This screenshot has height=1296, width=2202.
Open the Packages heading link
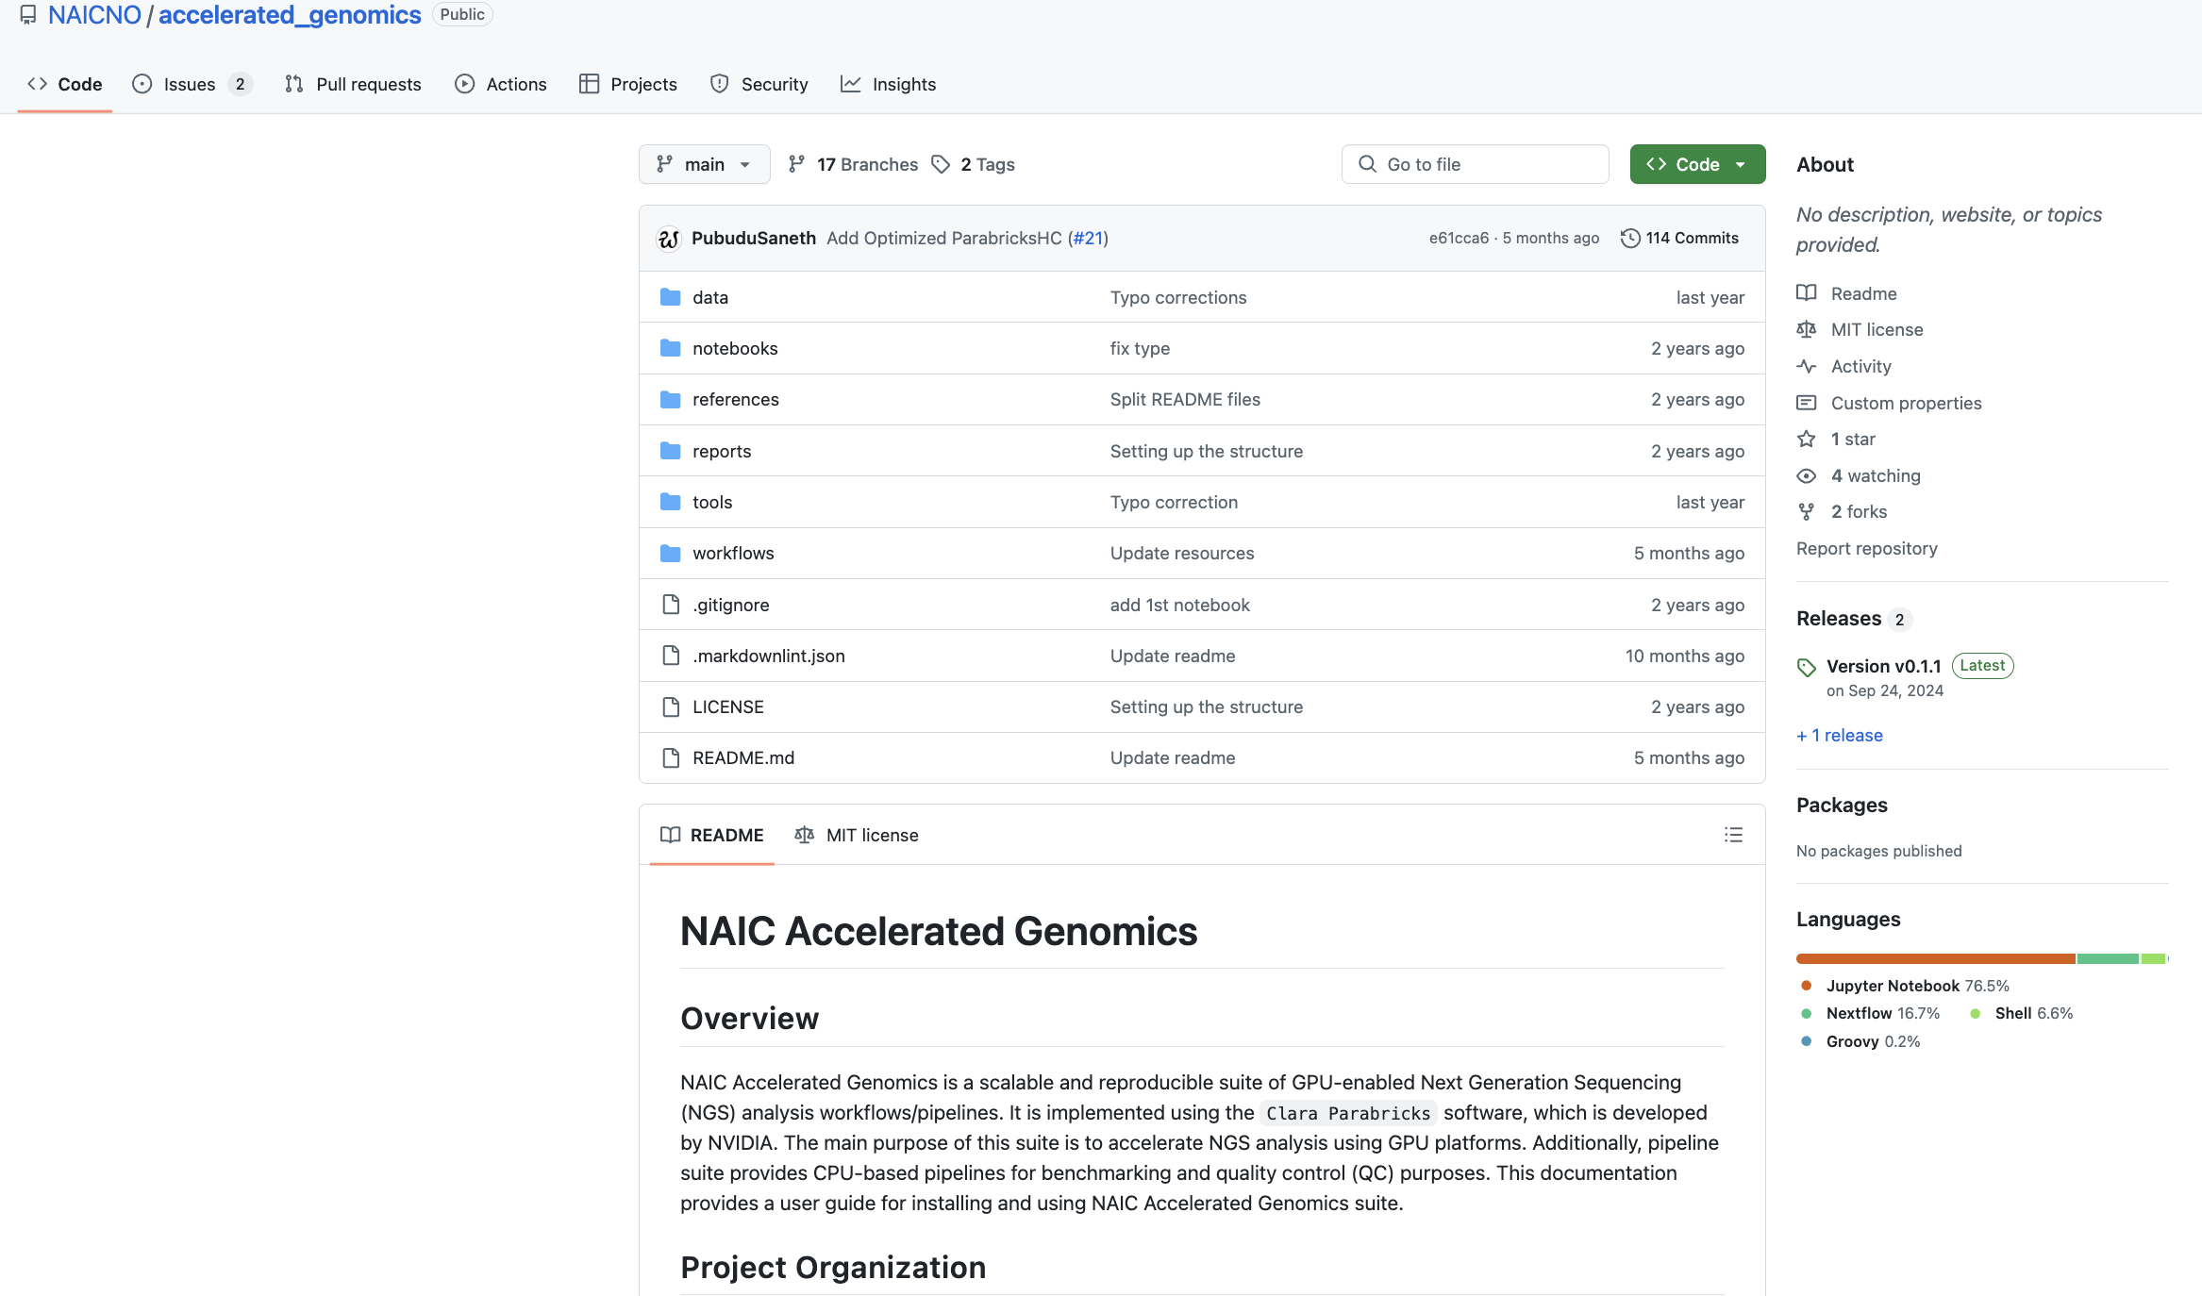coord(1842,806)
